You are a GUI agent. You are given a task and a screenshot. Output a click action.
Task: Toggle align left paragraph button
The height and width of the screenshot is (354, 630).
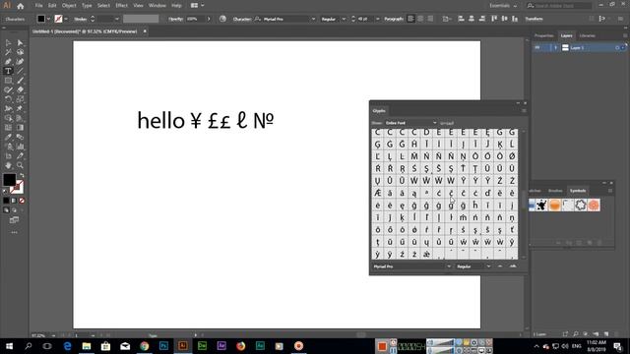(410, 19)
